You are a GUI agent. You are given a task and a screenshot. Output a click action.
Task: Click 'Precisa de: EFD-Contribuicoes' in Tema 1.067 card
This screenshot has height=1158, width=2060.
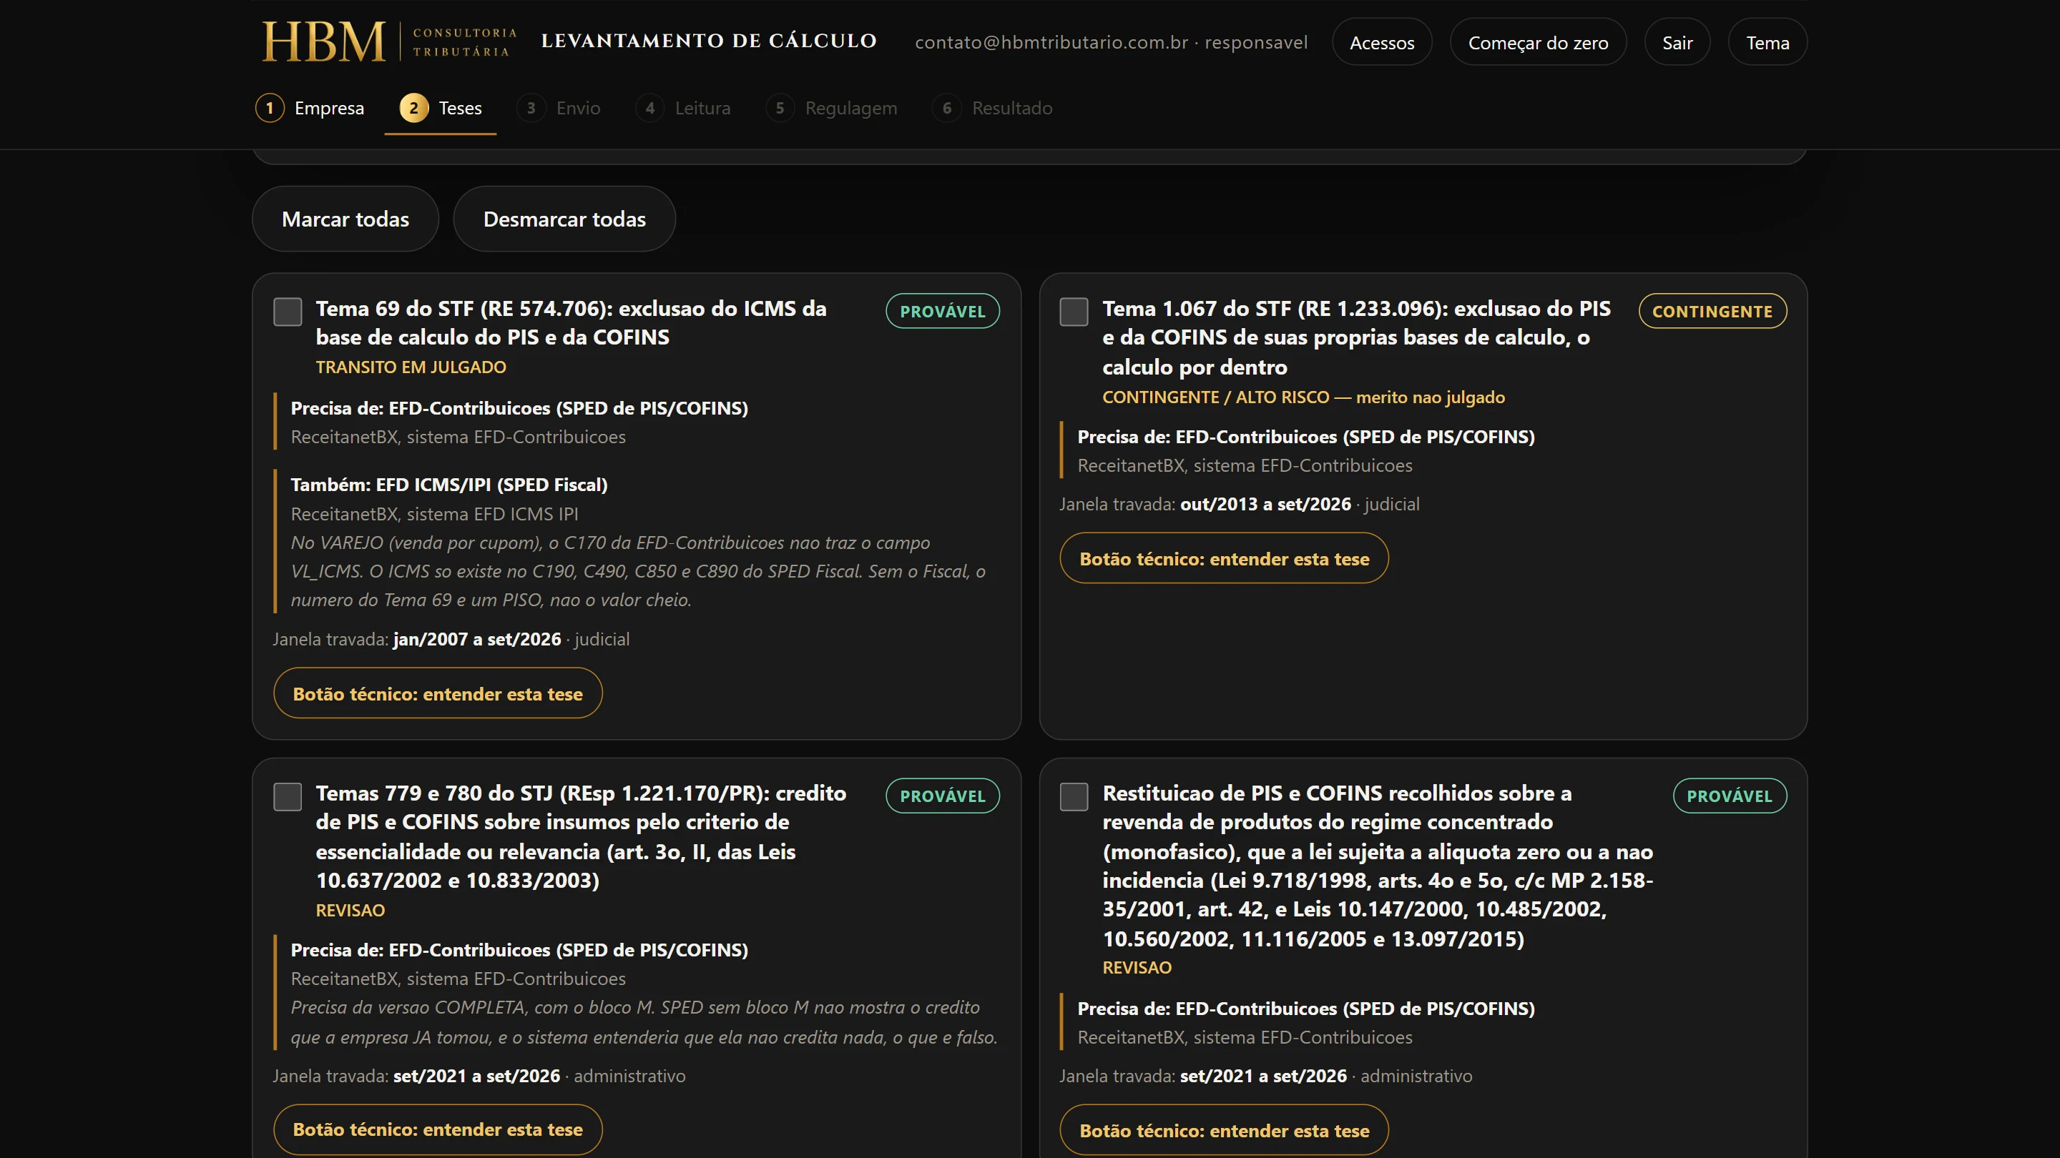[1306, 436]
